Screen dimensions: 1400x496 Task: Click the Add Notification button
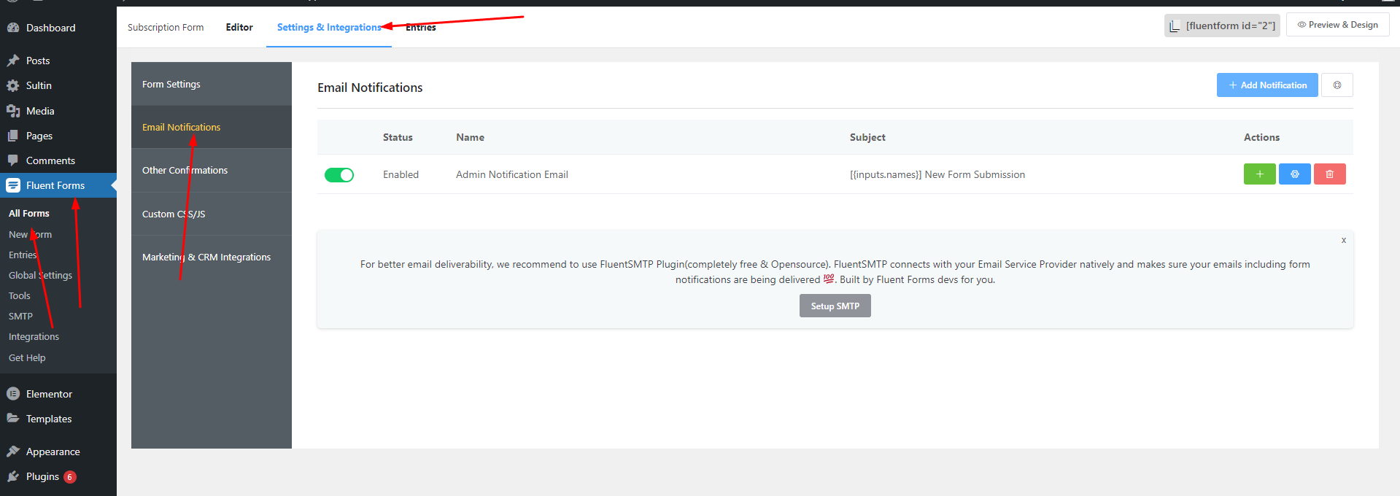pos(1266,85)
